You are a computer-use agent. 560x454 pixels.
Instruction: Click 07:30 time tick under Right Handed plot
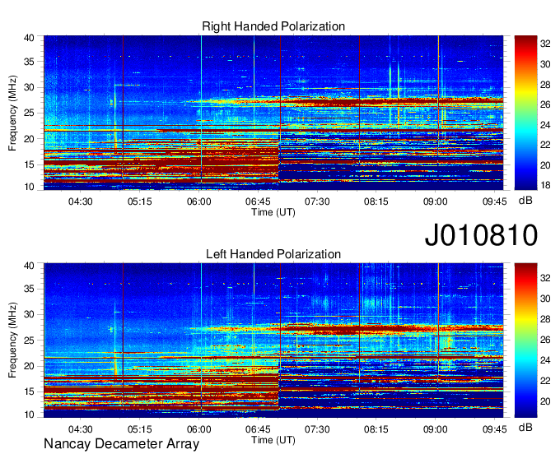pyautogui.click(x=317, y=202)
